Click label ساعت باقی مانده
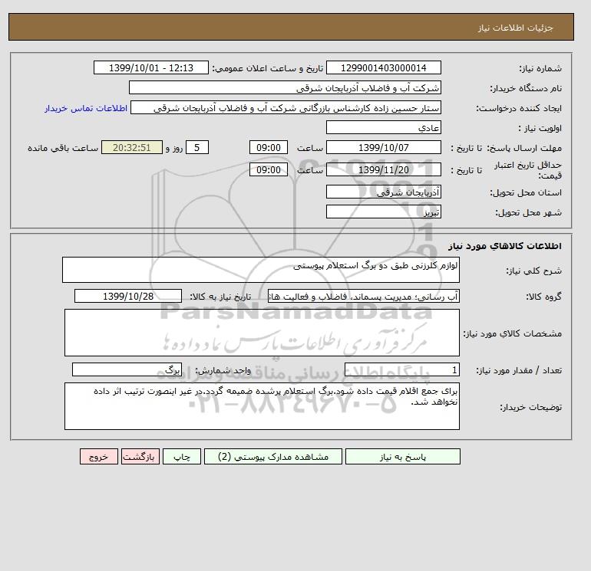The width and height of the screenshot is (591, 571). (63, 148)
